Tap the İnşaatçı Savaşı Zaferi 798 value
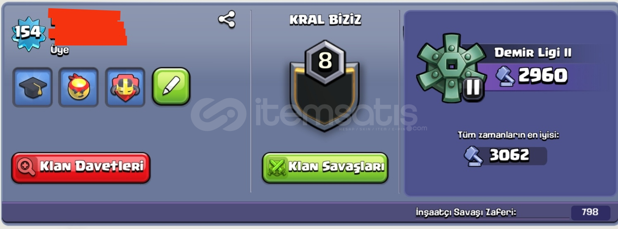This screenshot has width=618, height=229. tap(590, 212)
